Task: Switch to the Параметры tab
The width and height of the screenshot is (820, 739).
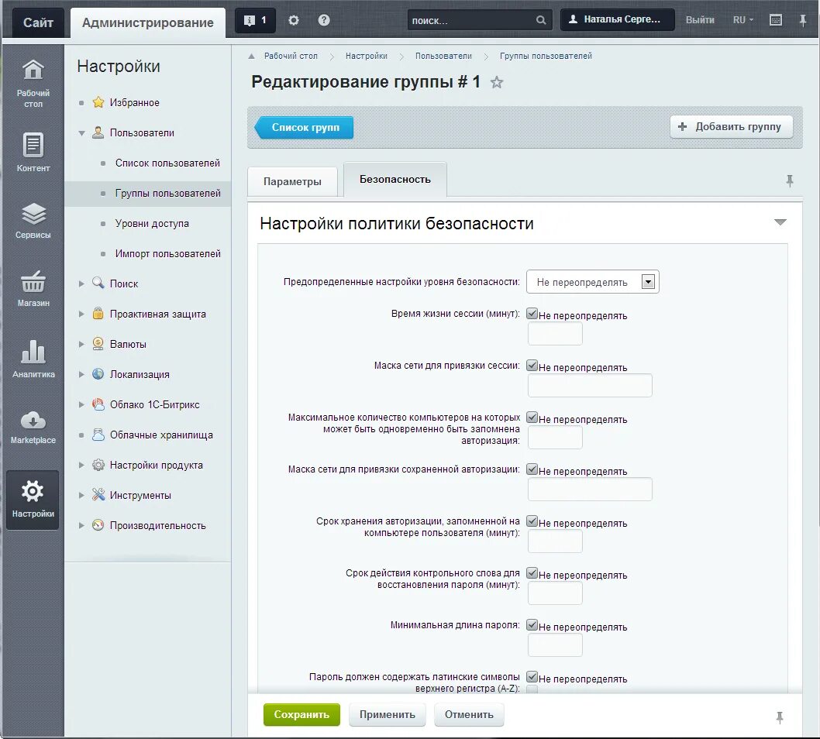Action: [x=292, y=181]
